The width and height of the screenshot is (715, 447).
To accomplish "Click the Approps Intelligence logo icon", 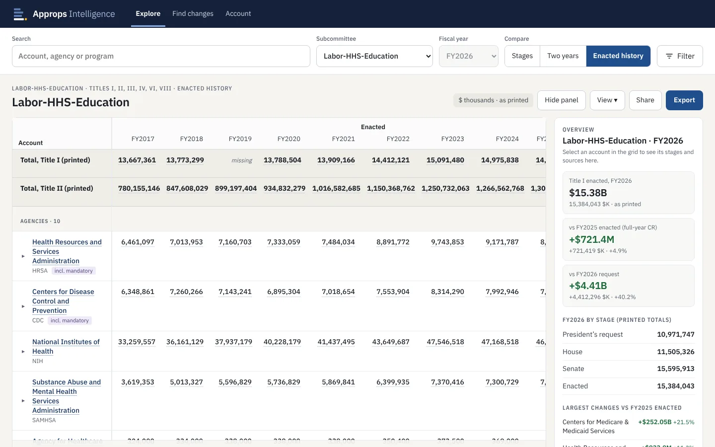I will (x=20, y=14).
